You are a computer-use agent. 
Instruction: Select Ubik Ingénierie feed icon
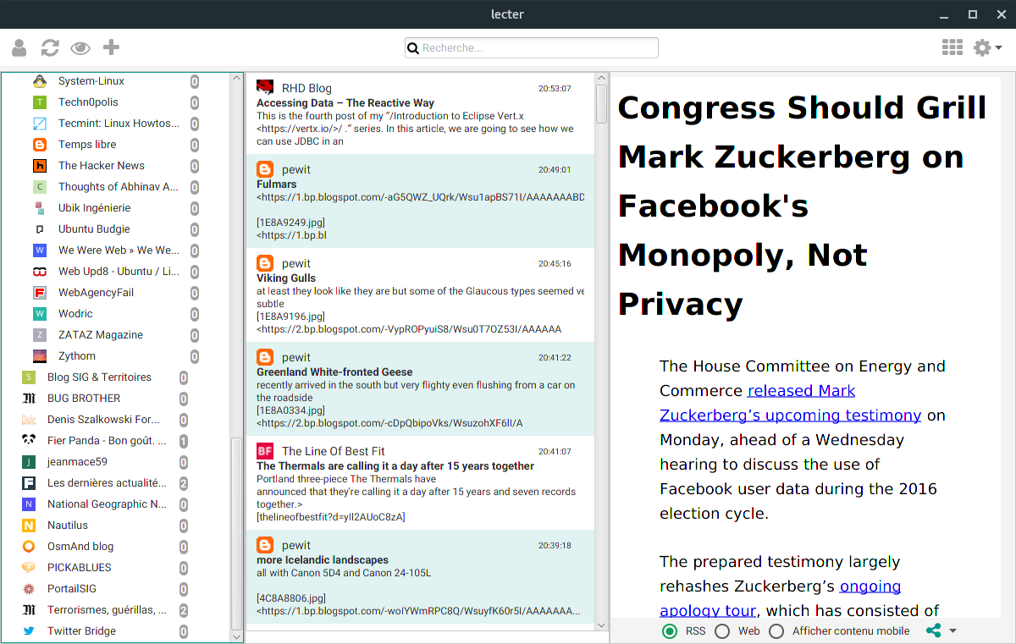click(x=39, y=208)
